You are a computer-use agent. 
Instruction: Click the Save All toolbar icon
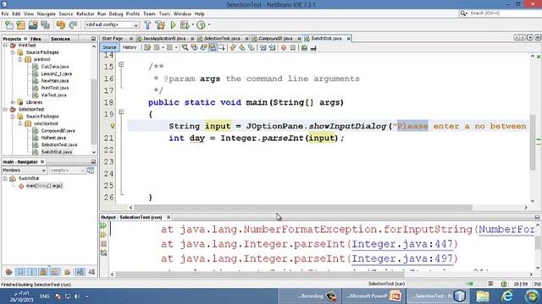pyautogui.click(x=45, y=24)
